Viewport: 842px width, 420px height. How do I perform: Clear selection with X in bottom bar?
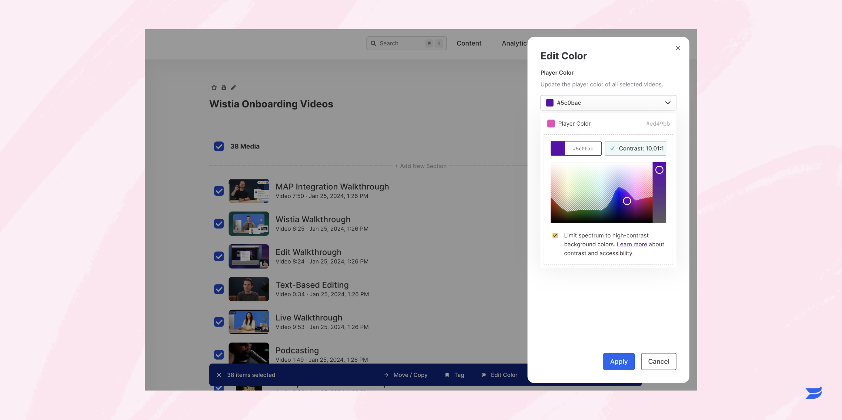(x=219, y=375)
